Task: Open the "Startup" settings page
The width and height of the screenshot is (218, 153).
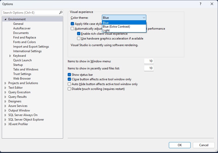Action: [x=18, y=65]
